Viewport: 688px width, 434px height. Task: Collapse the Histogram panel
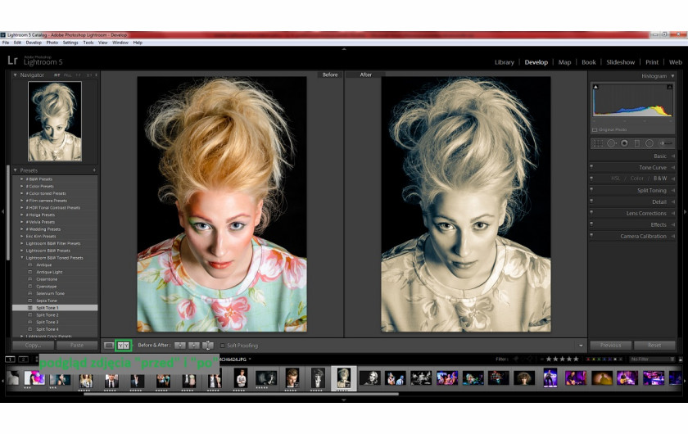coord(672,76)
